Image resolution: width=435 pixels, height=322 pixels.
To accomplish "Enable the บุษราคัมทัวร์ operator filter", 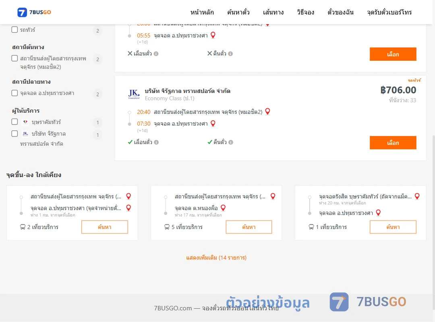I will point(14,122).
